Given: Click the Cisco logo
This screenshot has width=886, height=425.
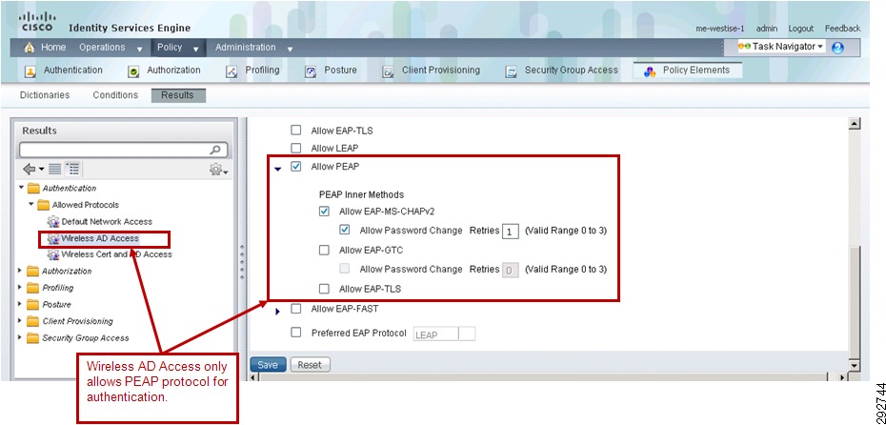Looking at the screenshot, I should coord(37,22).
